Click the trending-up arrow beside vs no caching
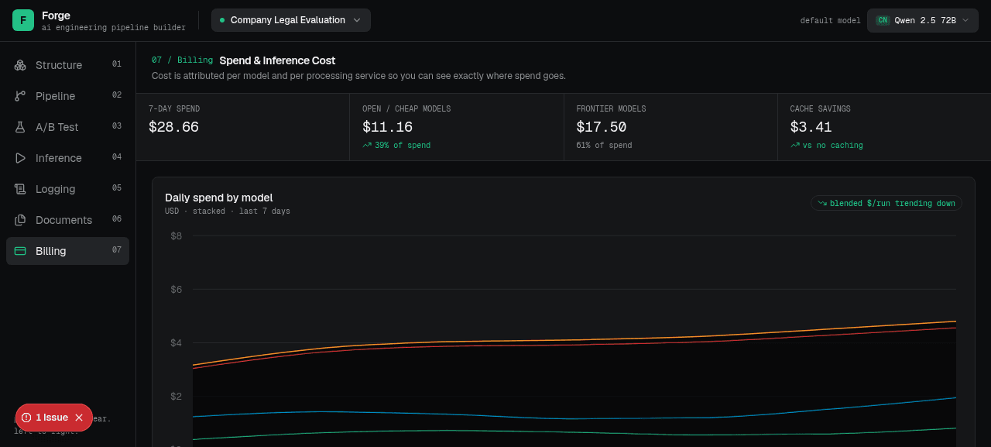Viewport: 991px width, 447px height. 795,145
